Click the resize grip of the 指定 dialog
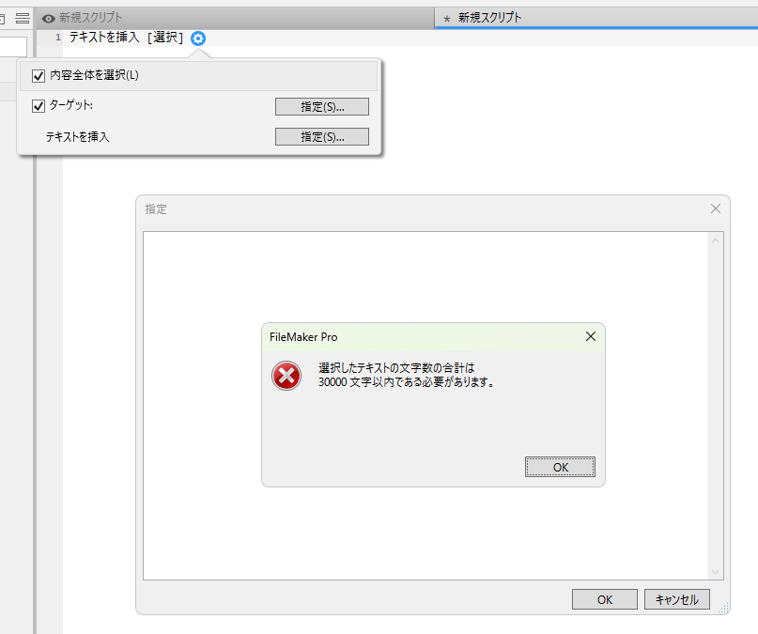 click(x=723, y=609)
